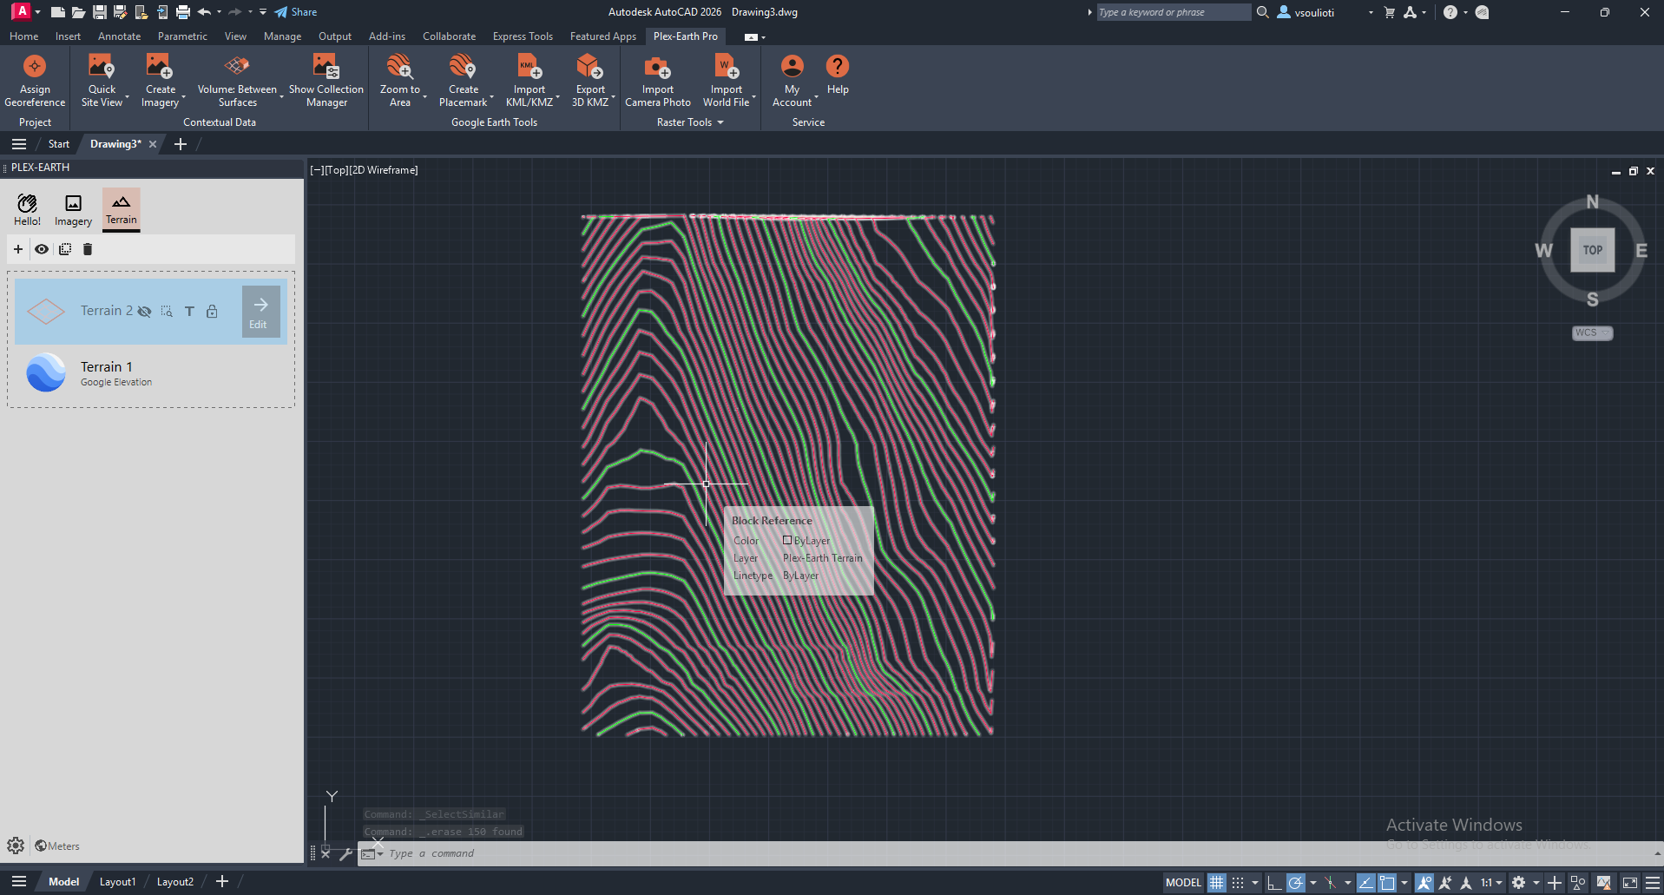Viewport: 1664px width, 895px height.
Task: Open the Show Collection Manager
Action: tap(326, 80)
